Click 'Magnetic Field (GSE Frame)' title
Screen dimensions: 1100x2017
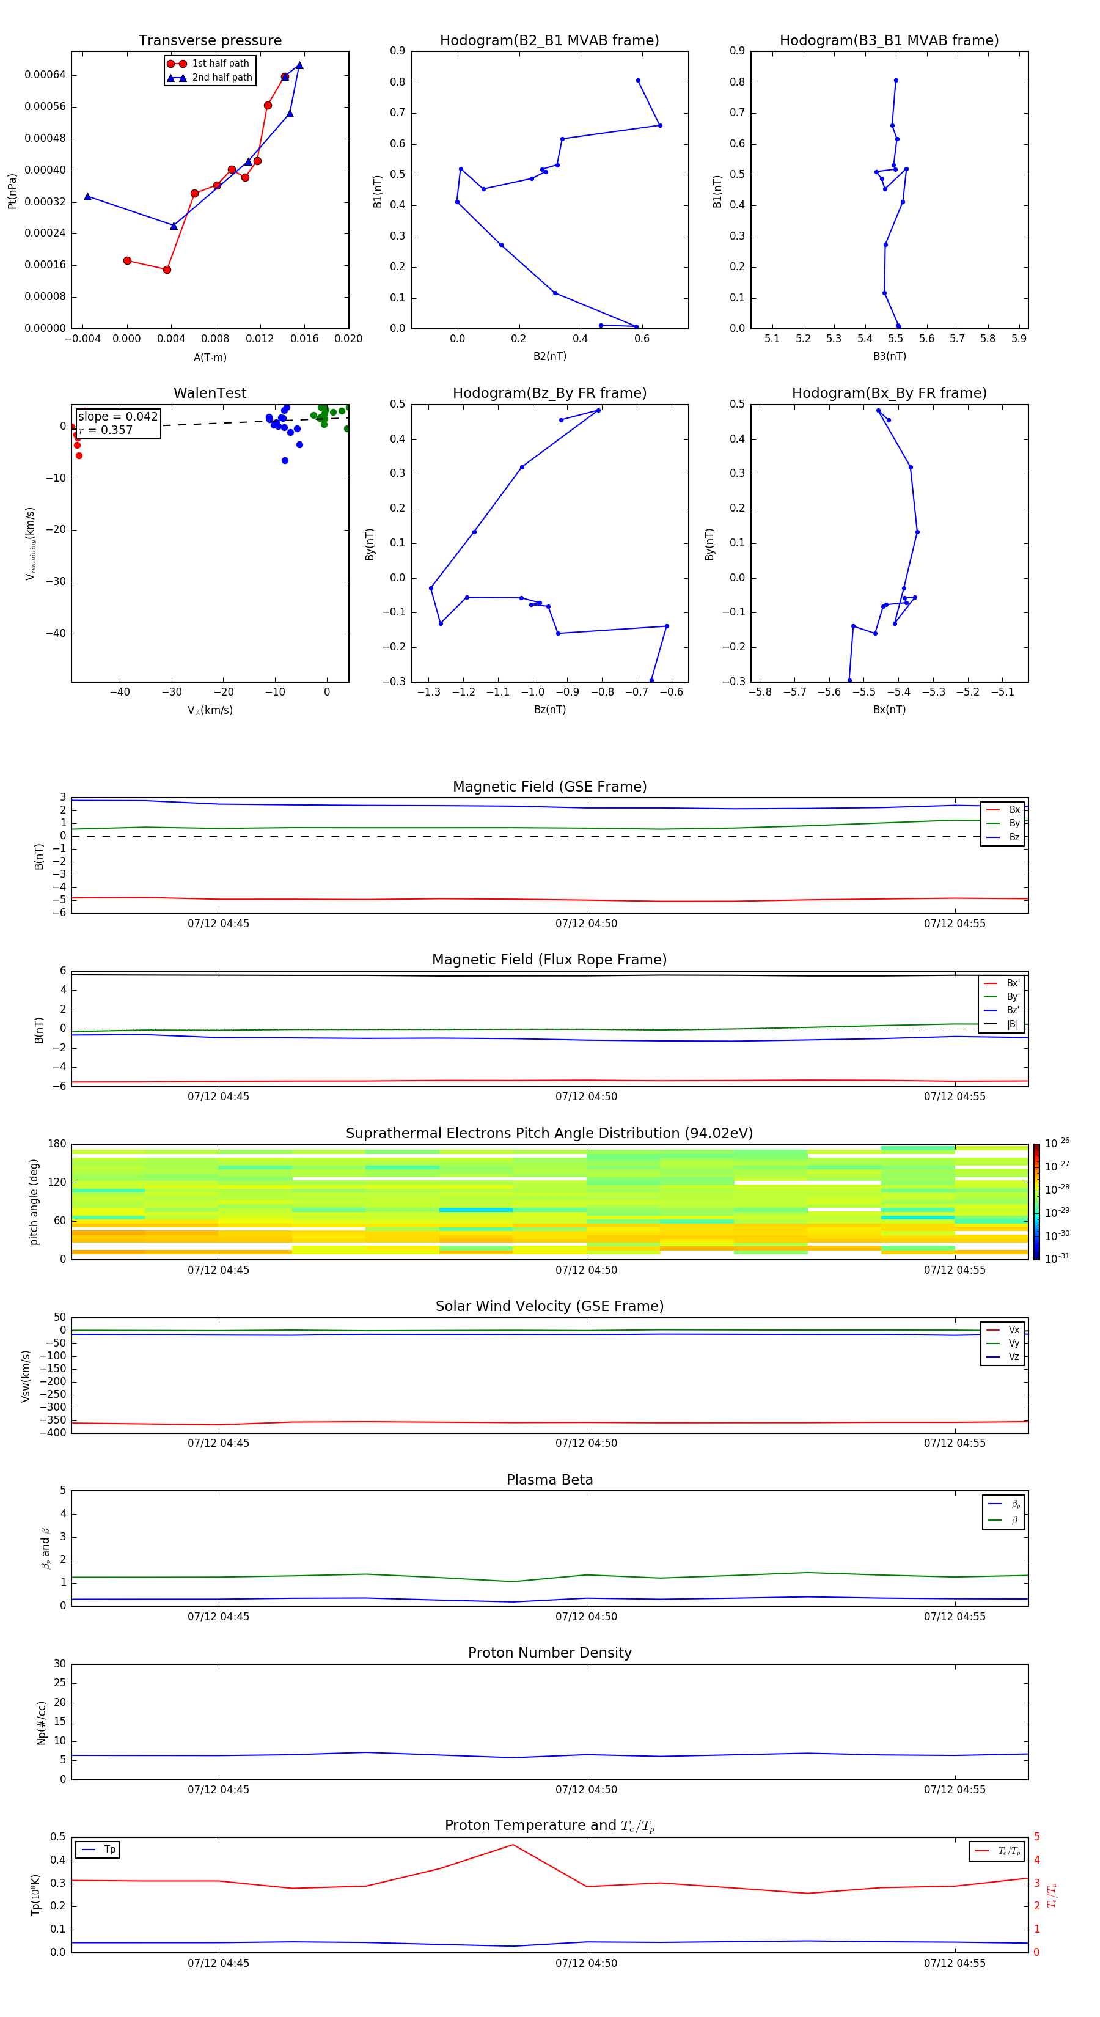pos(549,787)
